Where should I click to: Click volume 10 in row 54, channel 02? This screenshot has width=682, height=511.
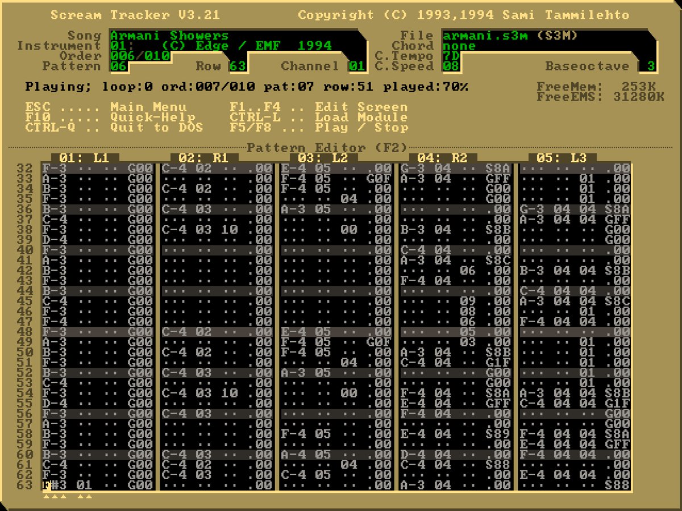pos(229,393)
